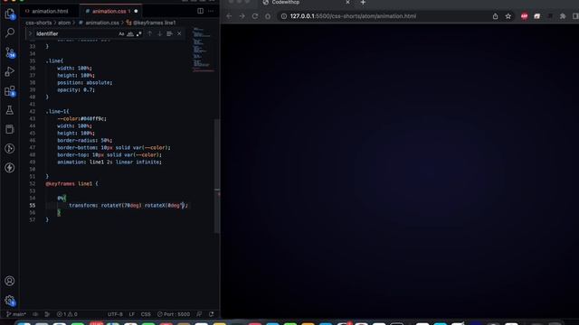
Task: Open the feedback icon in status bar
Action: [x=199, y=314]
